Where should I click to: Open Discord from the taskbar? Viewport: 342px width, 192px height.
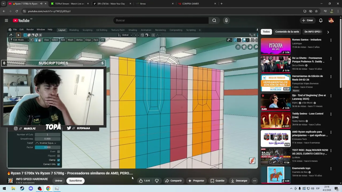tap(31, 189)
